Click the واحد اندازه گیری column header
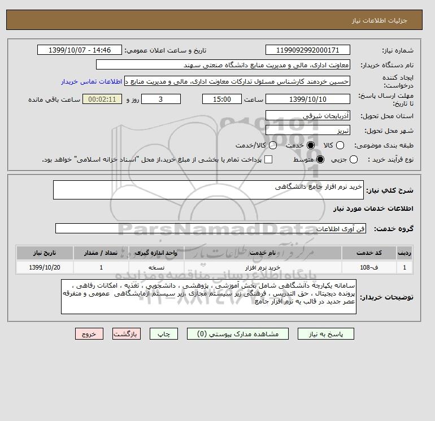The image size is (435, 421). tap(156, 253)
